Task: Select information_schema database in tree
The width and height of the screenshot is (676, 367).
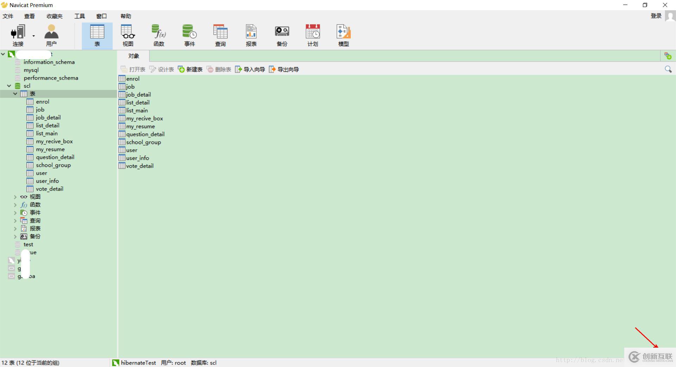Action: click(x=49, y=62)
